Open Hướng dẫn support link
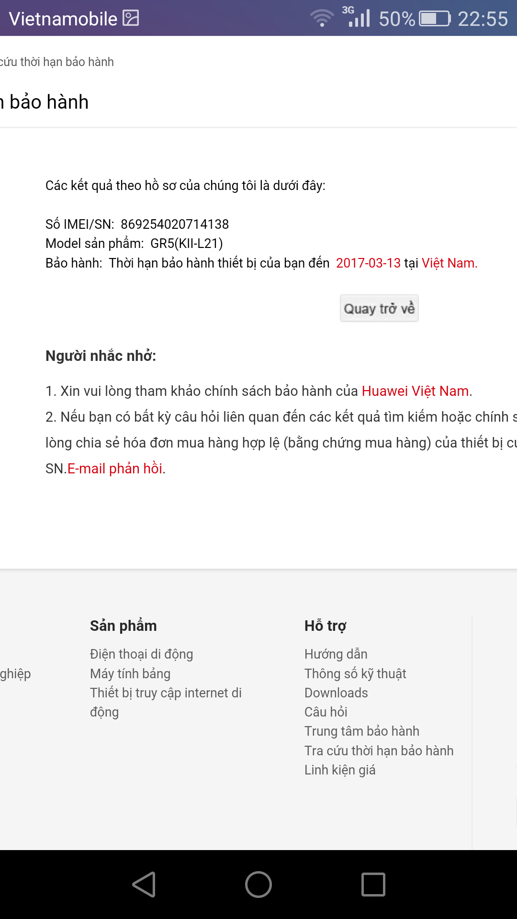This screenshot has width=517, height=919. [336, 654]
